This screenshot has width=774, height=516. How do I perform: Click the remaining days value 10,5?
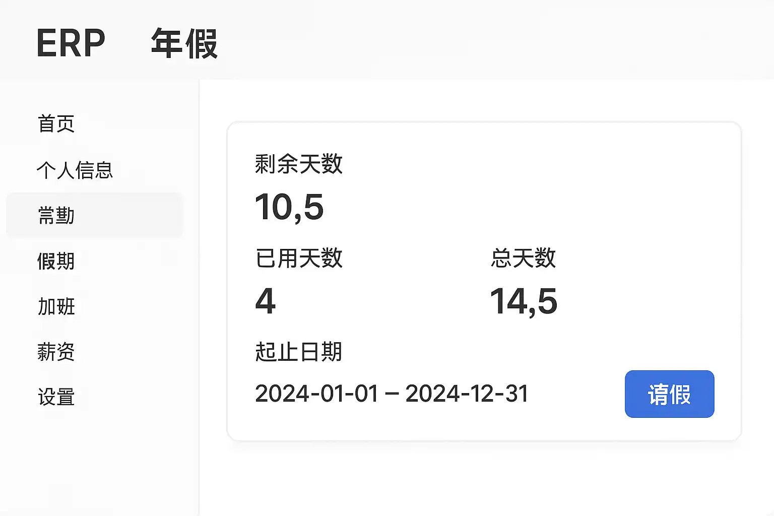pos(289,207)
